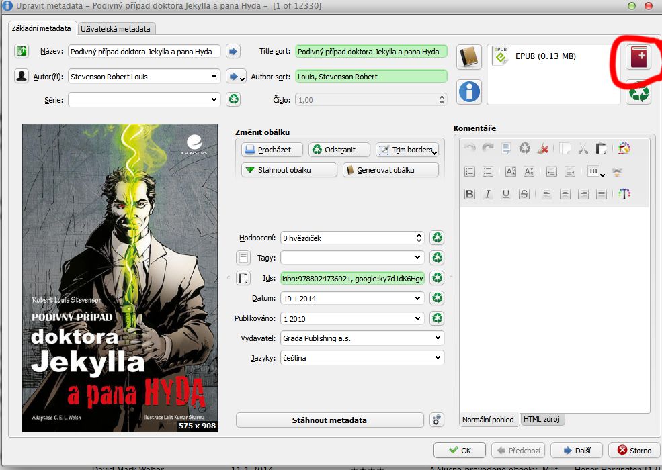The width and height of the screenshot is (662, 470).
Task: Clear the Hodnocení rating with its recycle icon
Action: [438, 238]
